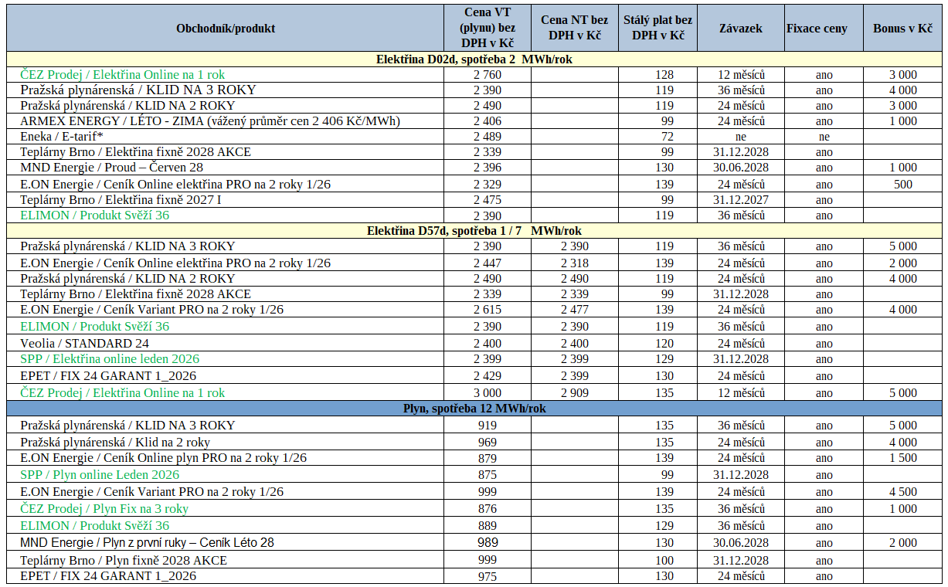948x587 pixels.
Task: Click the ČEZ Prodej Plyn Fix na 3 roky link
Action: click(104, 509)
